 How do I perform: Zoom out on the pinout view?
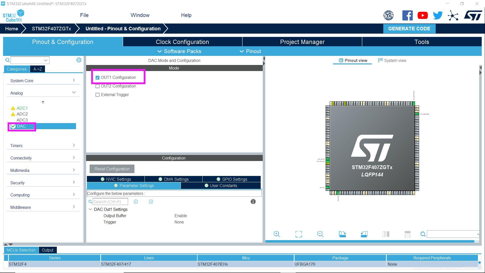[320, 234]
